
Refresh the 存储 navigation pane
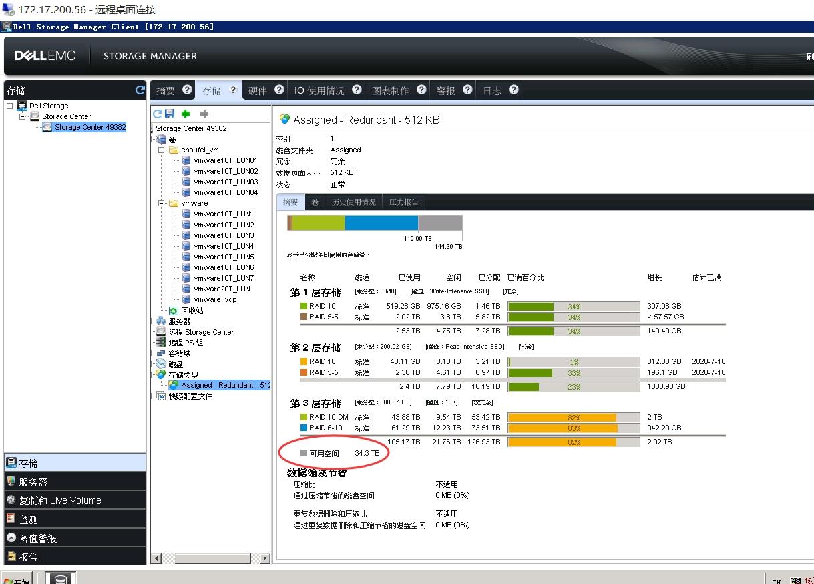[140, 90]
